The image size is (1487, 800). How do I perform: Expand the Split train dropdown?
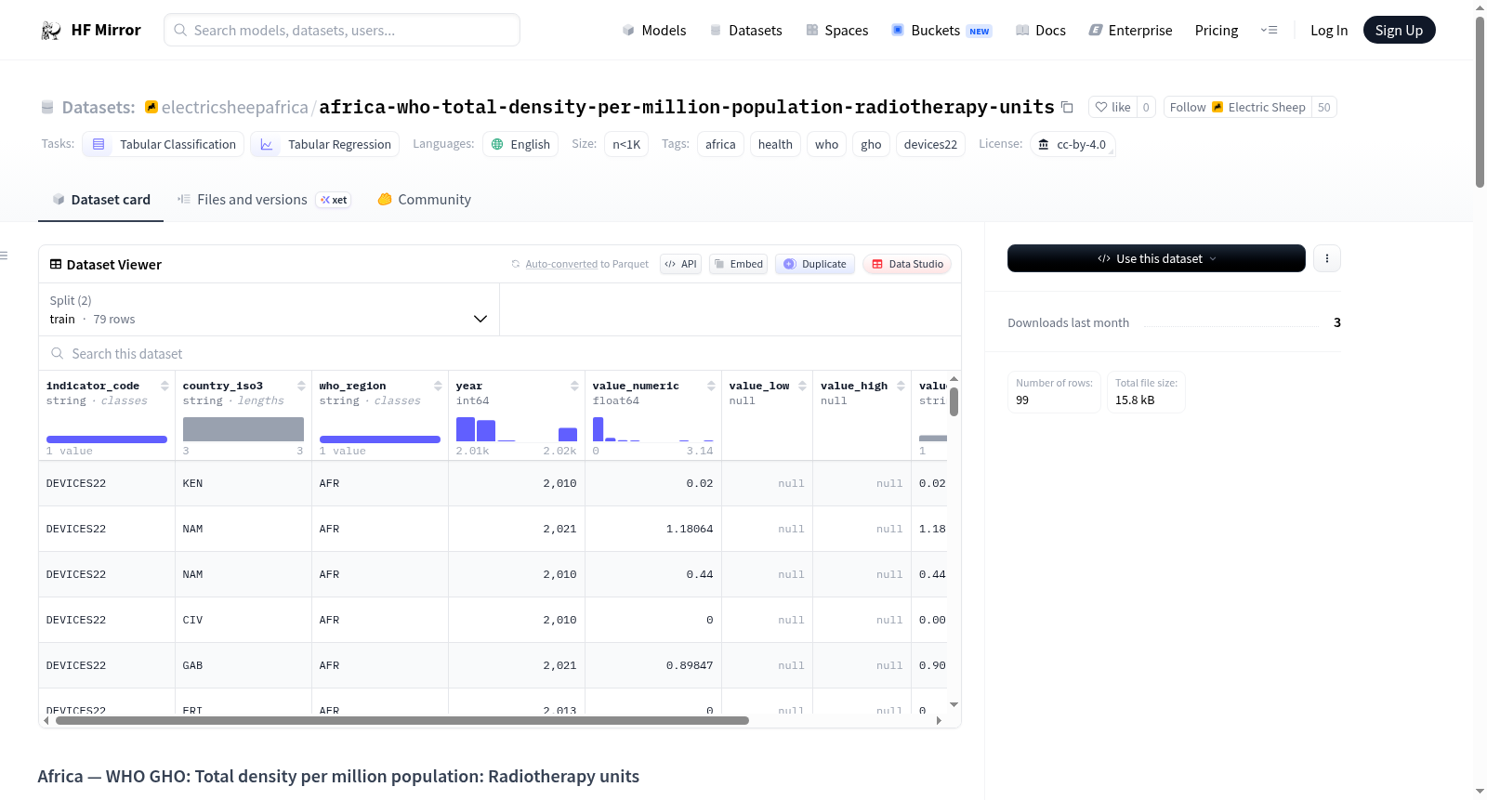click(269, 309)
